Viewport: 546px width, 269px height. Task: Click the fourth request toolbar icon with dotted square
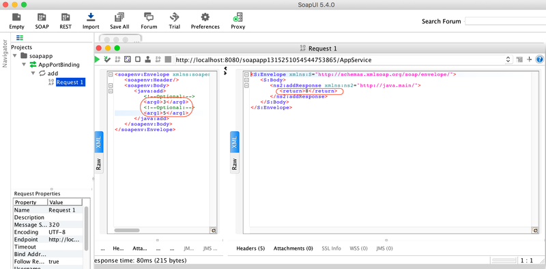point(128,59)
